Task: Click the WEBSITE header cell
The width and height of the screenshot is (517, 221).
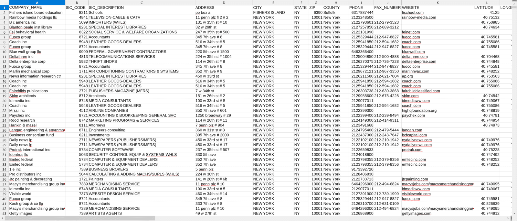Action: [438, 7]
